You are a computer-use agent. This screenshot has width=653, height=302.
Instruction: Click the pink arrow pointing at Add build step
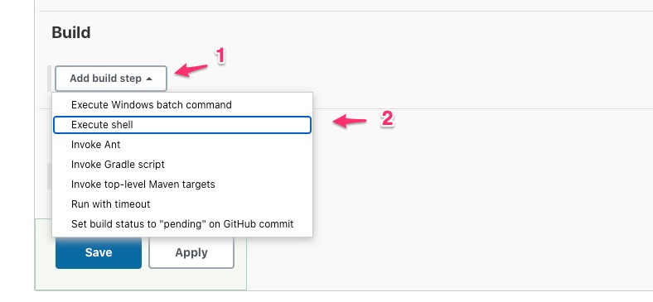click(191, 70)
